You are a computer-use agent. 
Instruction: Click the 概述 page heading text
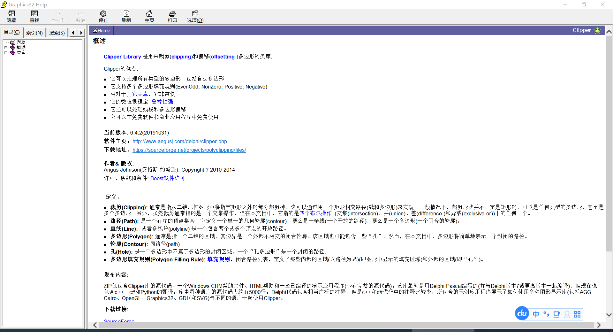pyautogui.click(x=99, y=41)
